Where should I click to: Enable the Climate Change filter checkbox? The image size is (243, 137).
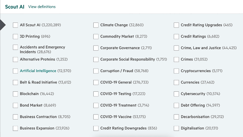pyautogui.click(x=96, y=25)
